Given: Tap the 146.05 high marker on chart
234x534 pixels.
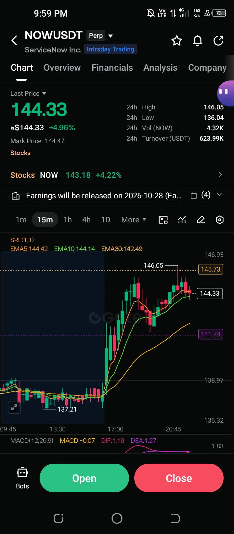Looking at the screenshot, I should point(153,265).
